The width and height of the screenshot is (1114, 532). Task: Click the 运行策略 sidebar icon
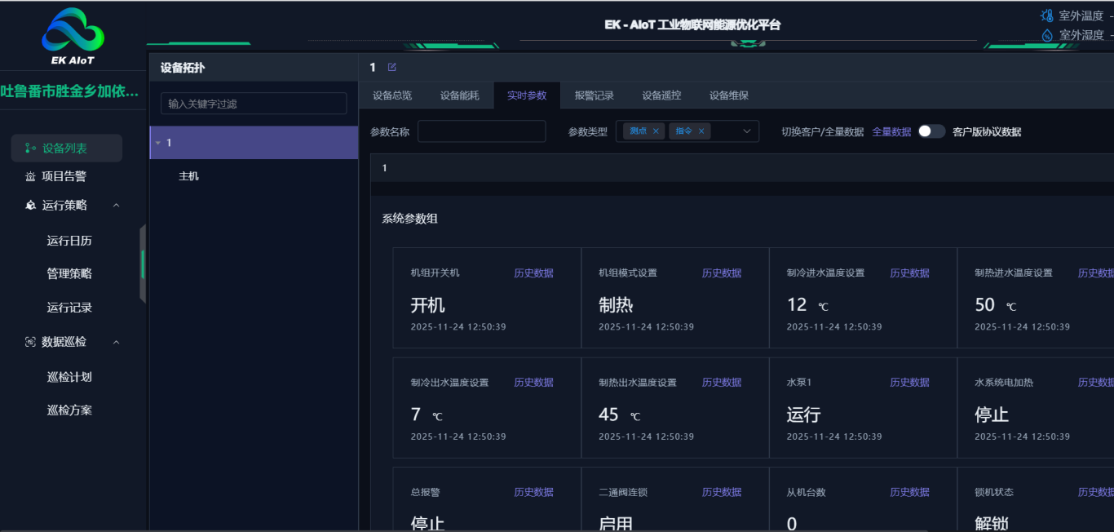point(30,206)
